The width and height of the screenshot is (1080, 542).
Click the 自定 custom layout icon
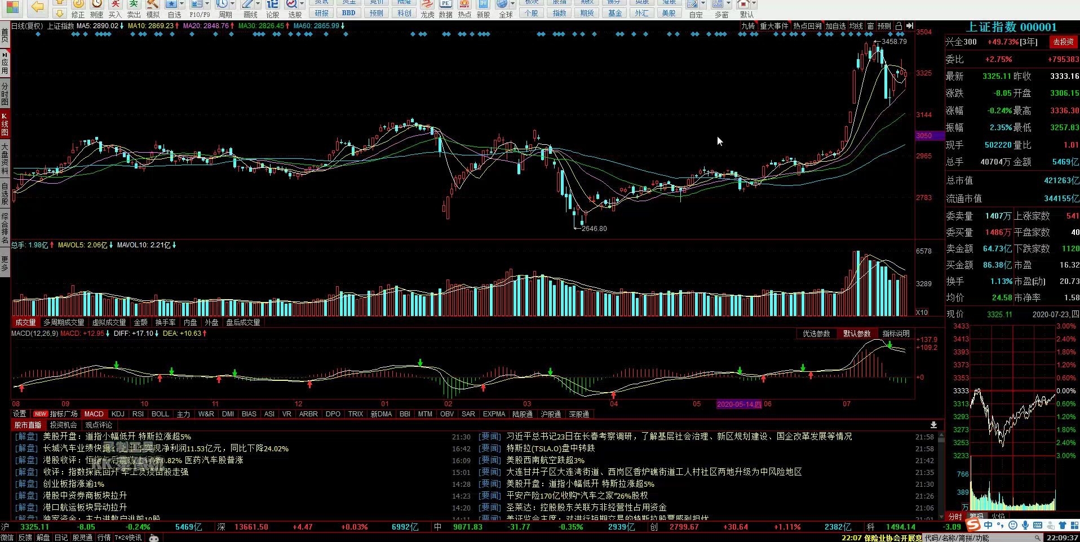tap(693, 5)
